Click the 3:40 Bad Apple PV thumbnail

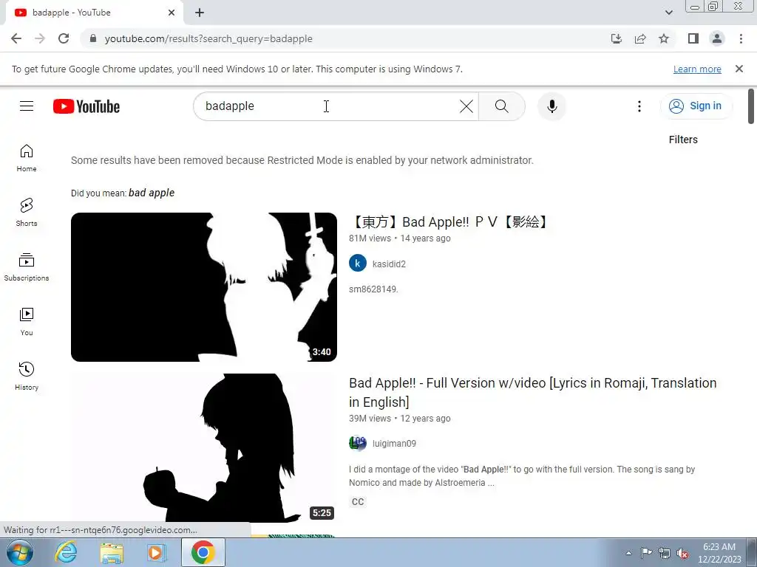(204, 287)
